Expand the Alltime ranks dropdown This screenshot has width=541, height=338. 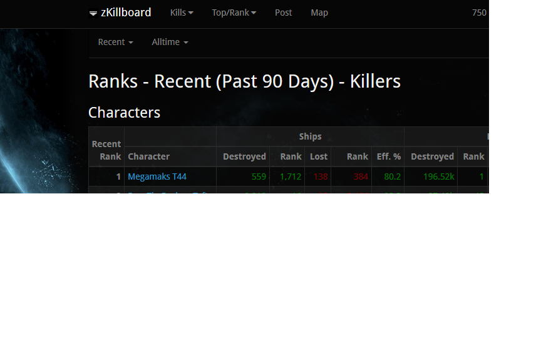click(x=170, y=42)
